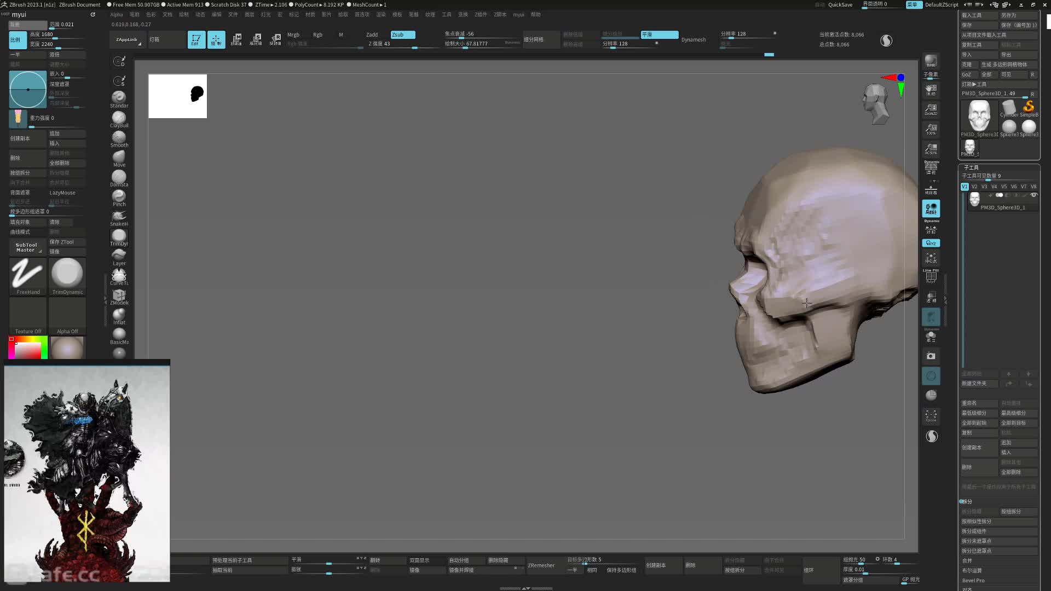Click the Zoom2D icon

tap(931, 109)
